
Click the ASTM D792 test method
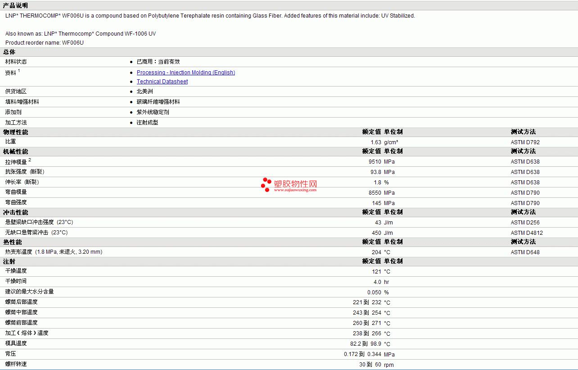point(525,142)
